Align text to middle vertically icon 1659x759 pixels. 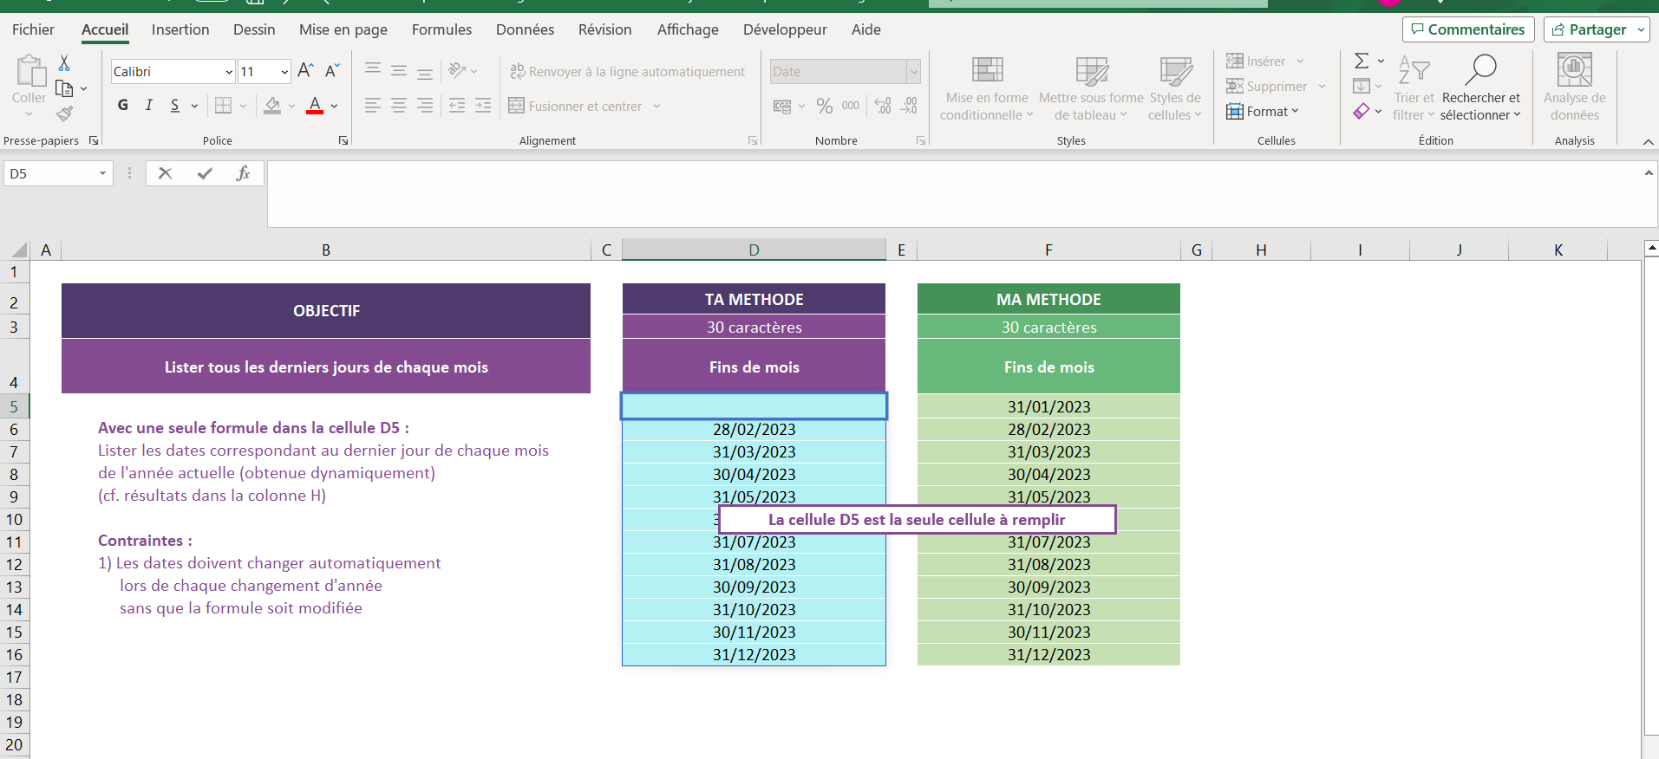399,70
